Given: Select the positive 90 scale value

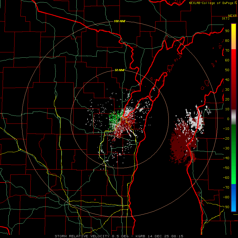Looking at the screenshot, I should click(x=227, y=31).
